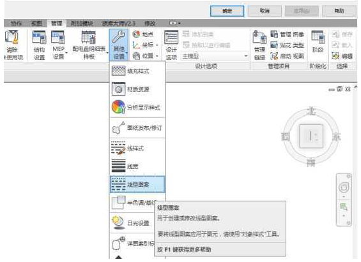Viewport: 361px width, 262px height.
Task: Choose 图纸发布/修订 from the menu
Action: [x=137, y=128]
